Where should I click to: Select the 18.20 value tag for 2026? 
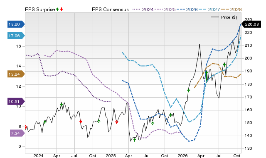pos(16,24)
